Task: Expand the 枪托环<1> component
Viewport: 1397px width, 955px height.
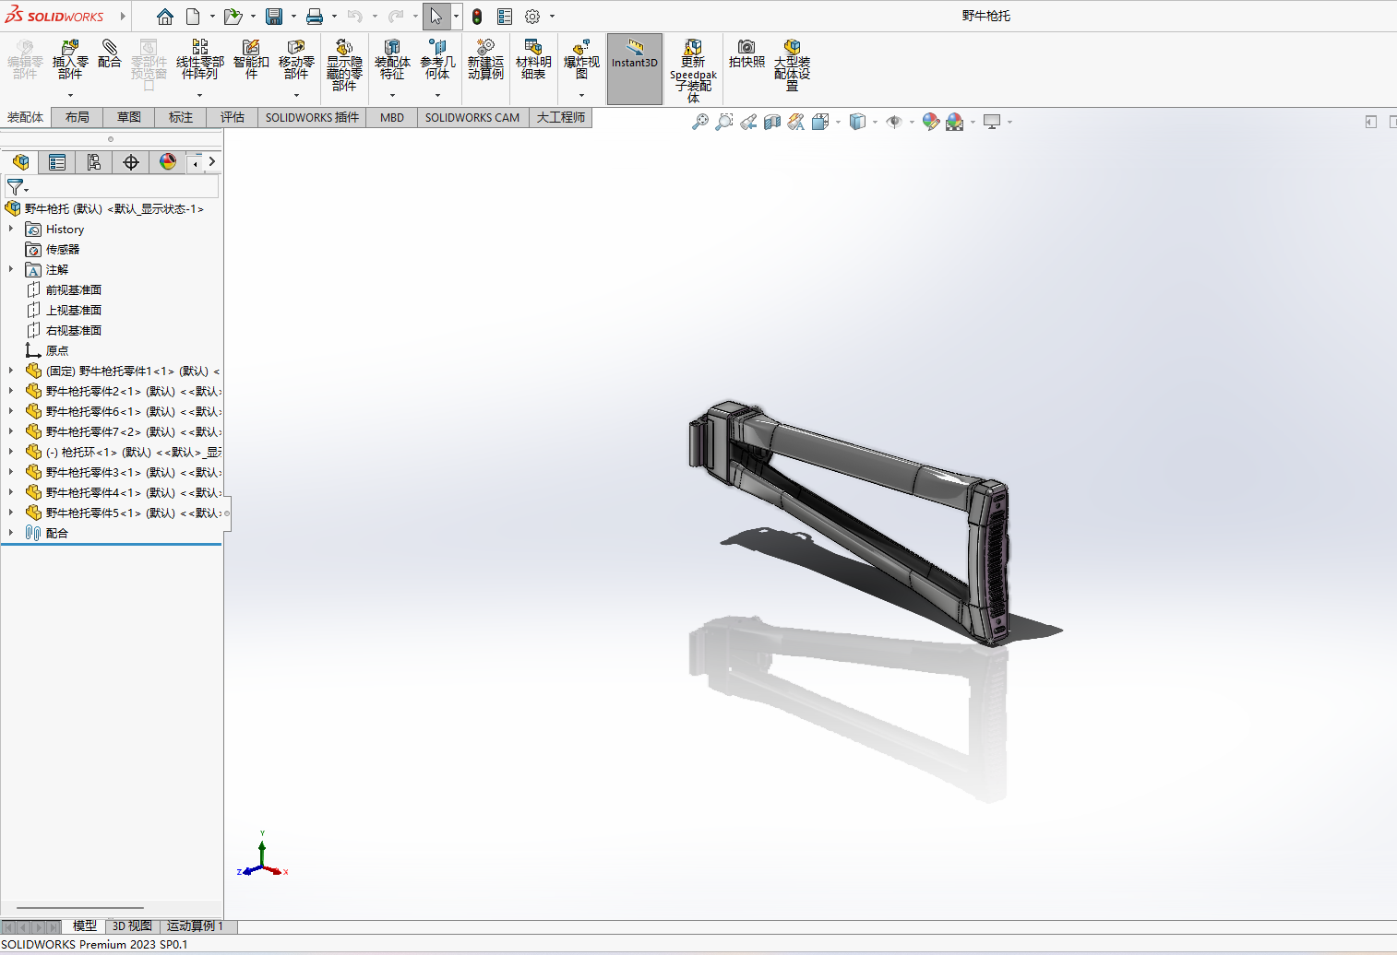Action: click(x=11, y=452)
